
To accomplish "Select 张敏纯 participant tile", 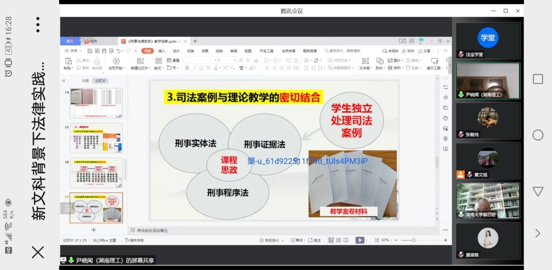I will (x=488, y=121).
